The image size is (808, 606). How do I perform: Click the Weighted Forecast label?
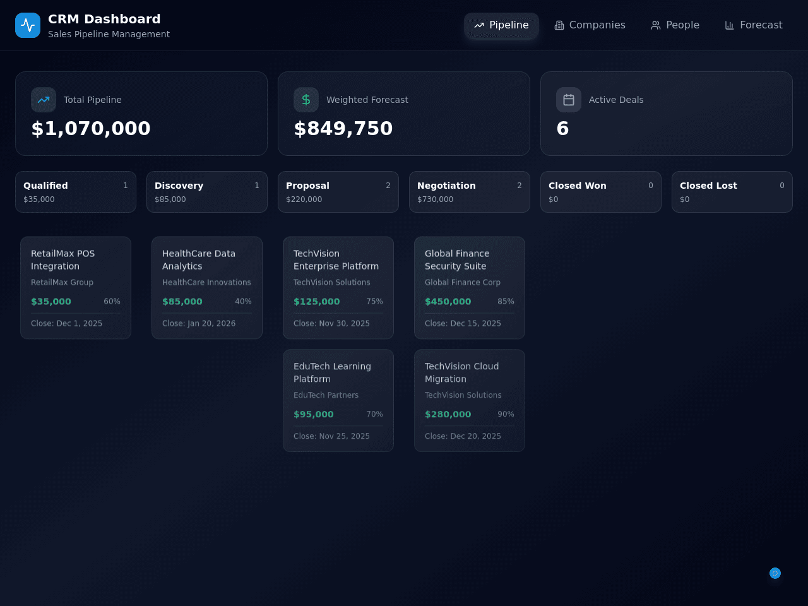coord(367,100)
